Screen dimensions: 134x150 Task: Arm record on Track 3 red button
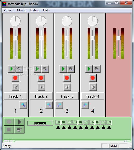[x=67, y=78]
